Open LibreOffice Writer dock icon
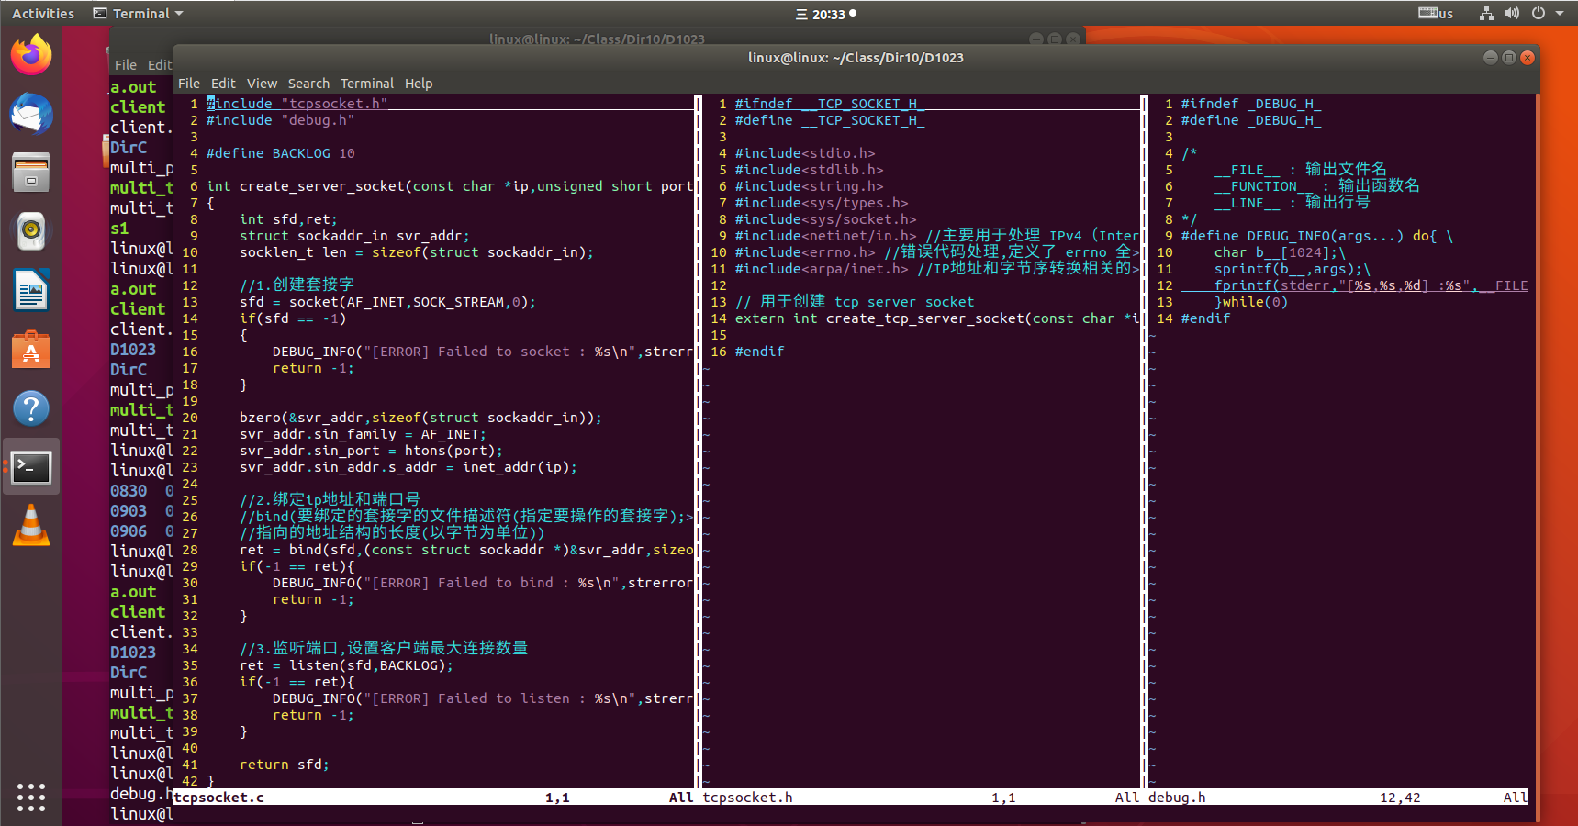This screenshot has width=1578, height=826. [31, 291]
